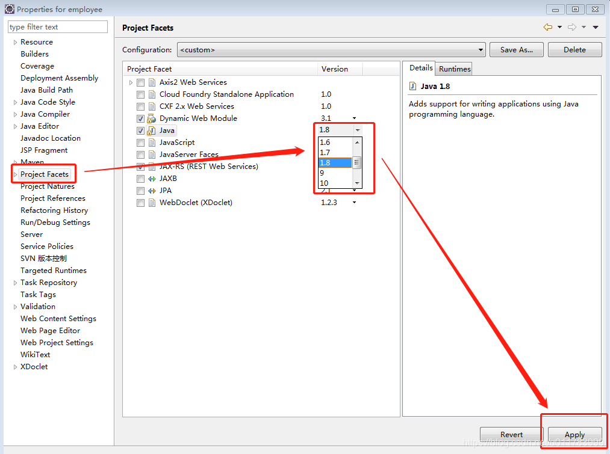610x454 pixels.
Task: Open the Web Project Settings page
Action: pos(57,343)
